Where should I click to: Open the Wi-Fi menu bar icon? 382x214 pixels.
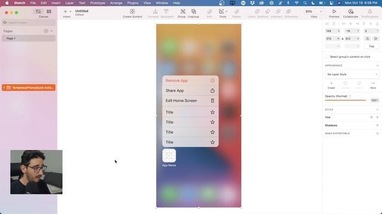pos(297,3)
